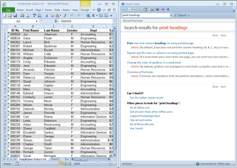237x168 pixels.
Task: Click the Redo arrow icon
Action: click(x=79, y=15)
